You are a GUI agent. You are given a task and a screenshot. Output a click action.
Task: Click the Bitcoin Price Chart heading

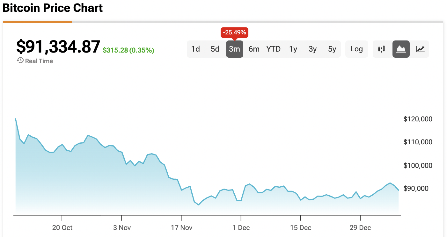53,8
